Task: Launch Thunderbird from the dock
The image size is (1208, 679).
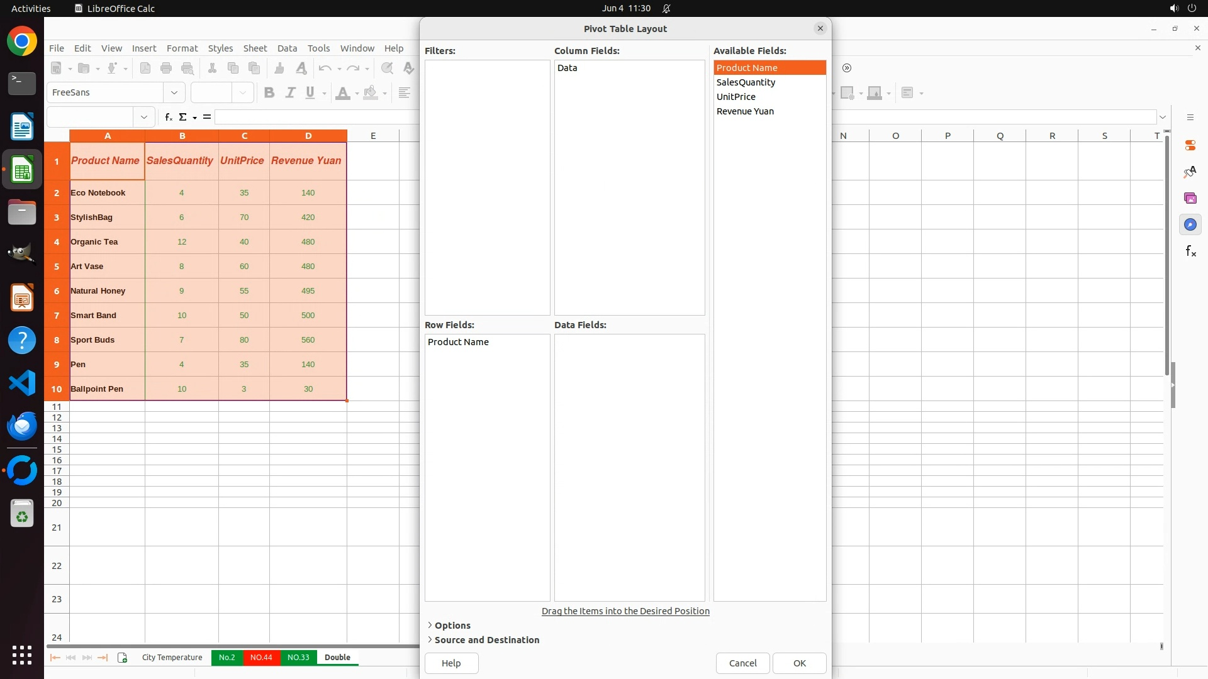Action: (22, 426)
